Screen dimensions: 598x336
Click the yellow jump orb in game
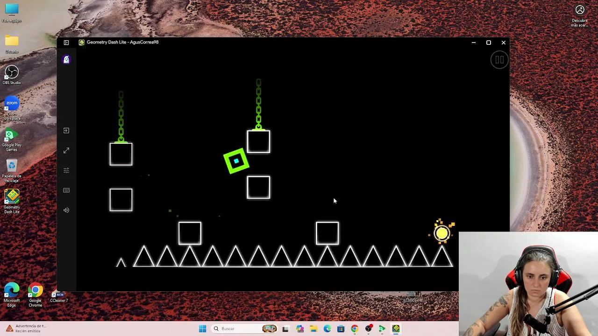tap(442, 233)
